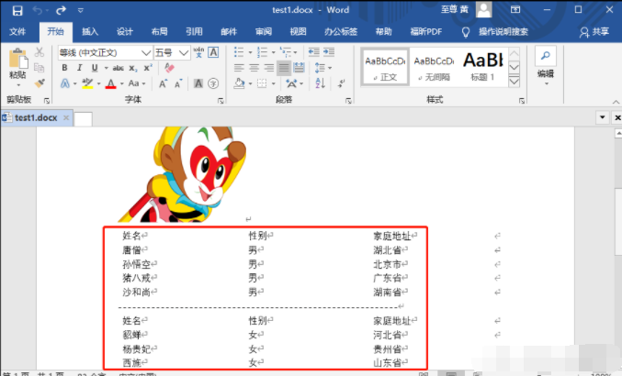The image size is (622, 376).
Task: Select the Format Painter brush
Action: click(40, 83)
